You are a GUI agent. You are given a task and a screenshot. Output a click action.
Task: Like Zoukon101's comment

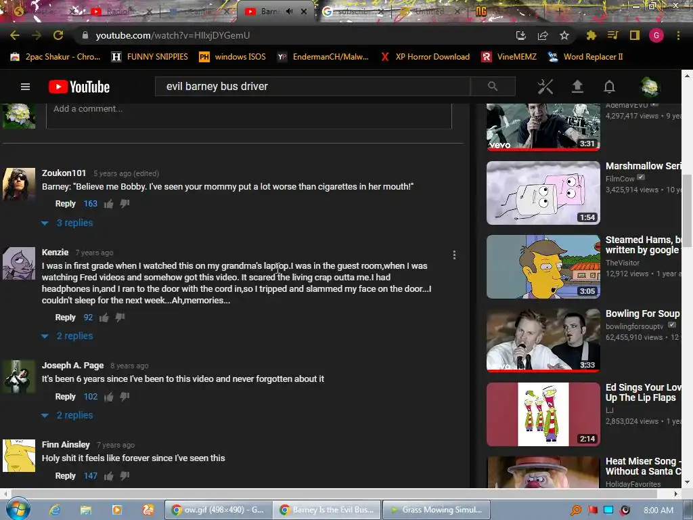[109, 204]
